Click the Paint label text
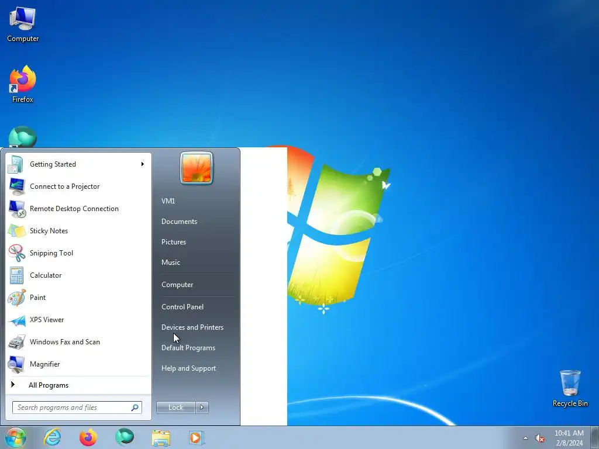The image size is (599, 449). pos(38,298)
